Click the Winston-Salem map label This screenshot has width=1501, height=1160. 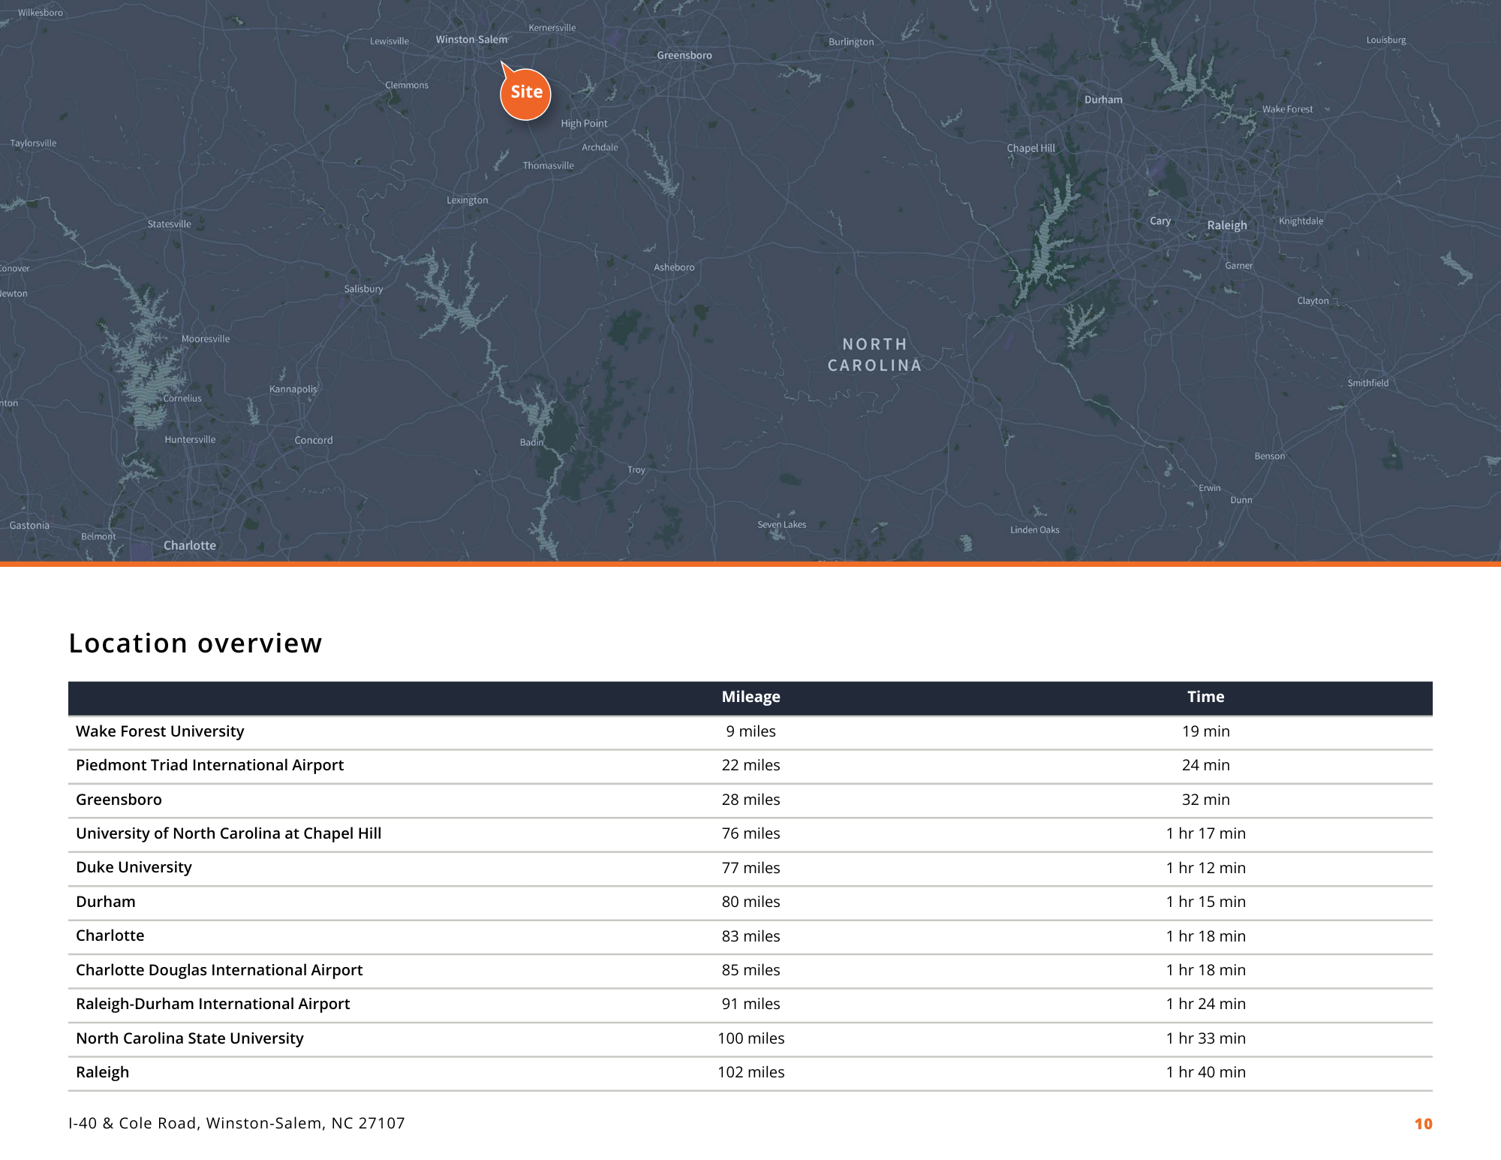[x=471, y=40]
